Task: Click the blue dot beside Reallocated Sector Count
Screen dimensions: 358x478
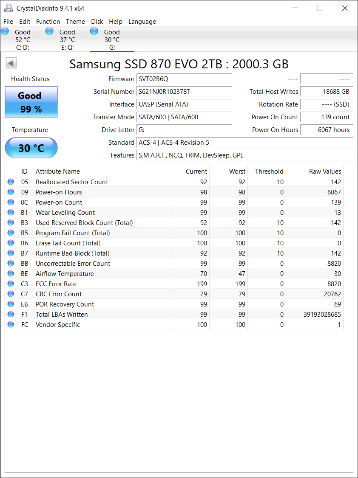Action: tap(10, 182)
